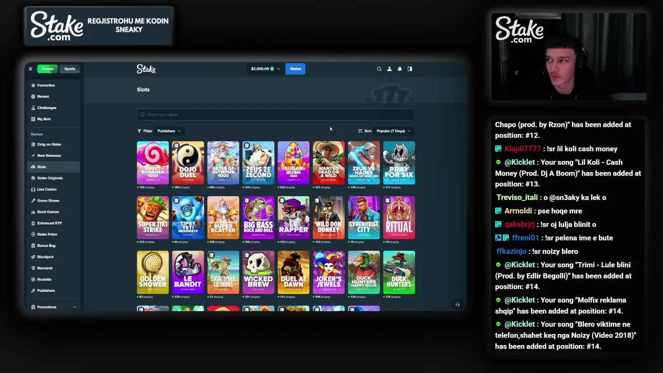Click the Baccarat icon
This screenshot has height=373, width=663.
pyautogui.click(x=33, y=268)
